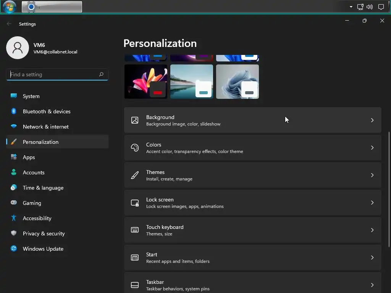Open Lock screen images and apps row
Image resolution: width=391 pixels, height=293 pixels.
253,203
